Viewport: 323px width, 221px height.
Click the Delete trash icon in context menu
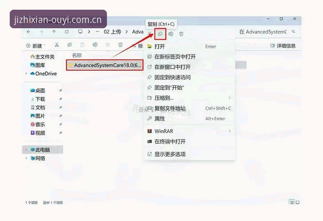(x=181, y=34)
